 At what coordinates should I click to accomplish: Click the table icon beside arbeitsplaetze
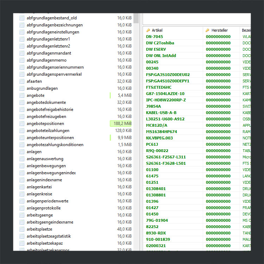click(22, 229)
